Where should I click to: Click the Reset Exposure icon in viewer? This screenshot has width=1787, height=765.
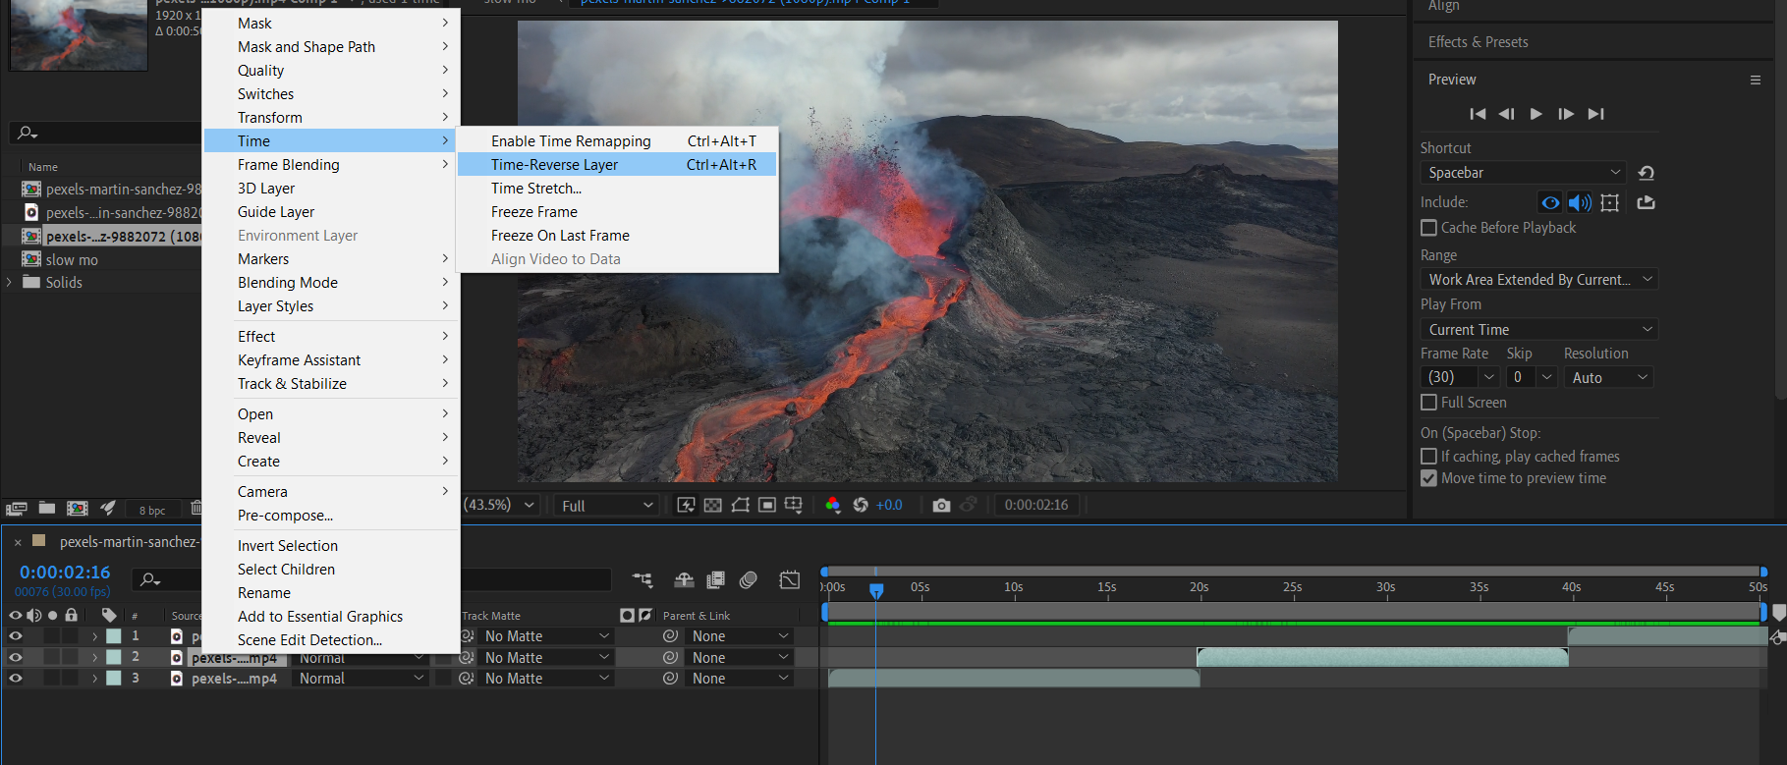(861, 505)
